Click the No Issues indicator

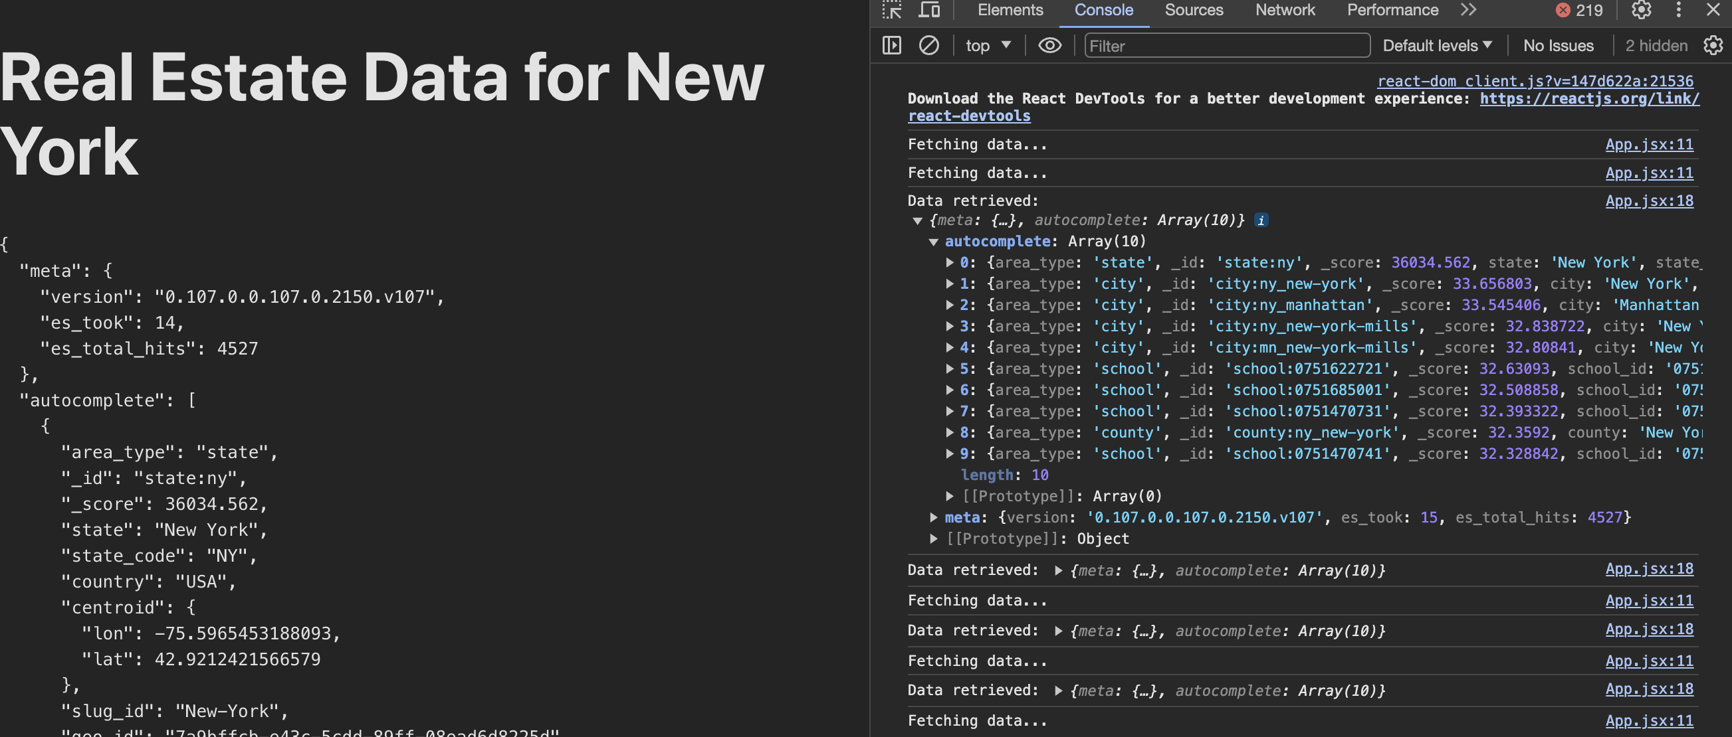(1558, 46)
